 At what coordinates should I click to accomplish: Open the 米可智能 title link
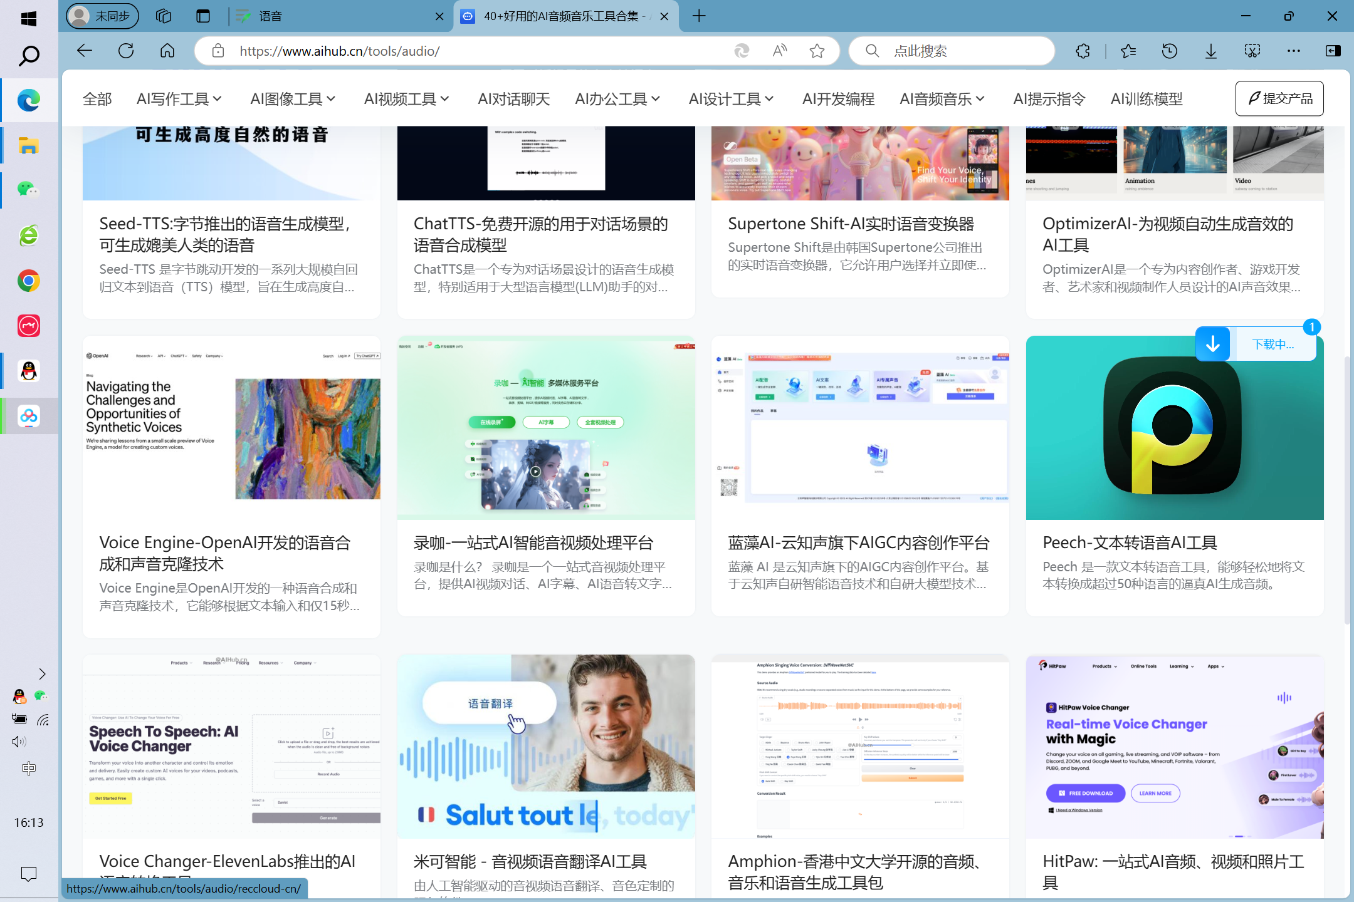530,861
